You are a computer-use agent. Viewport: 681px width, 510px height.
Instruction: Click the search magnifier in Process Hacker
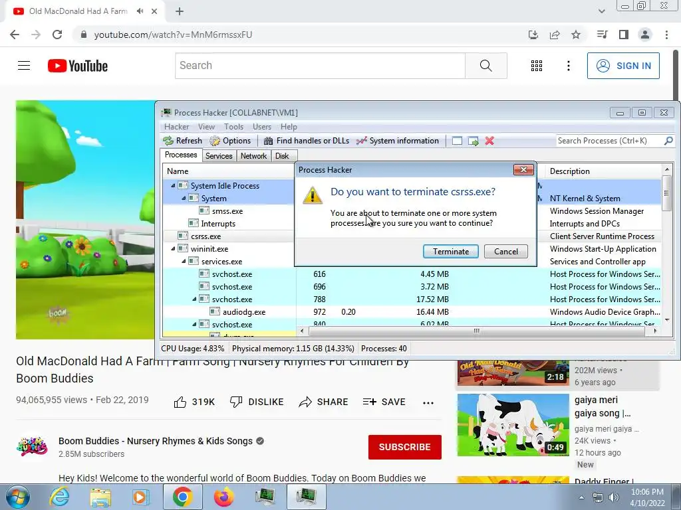pos(668,141)
